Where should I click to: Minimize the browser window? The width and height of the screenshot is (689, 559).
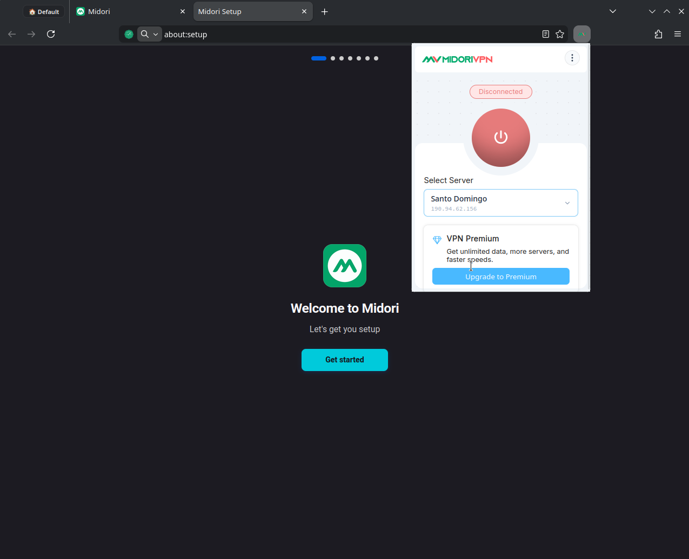click(652, 11)
